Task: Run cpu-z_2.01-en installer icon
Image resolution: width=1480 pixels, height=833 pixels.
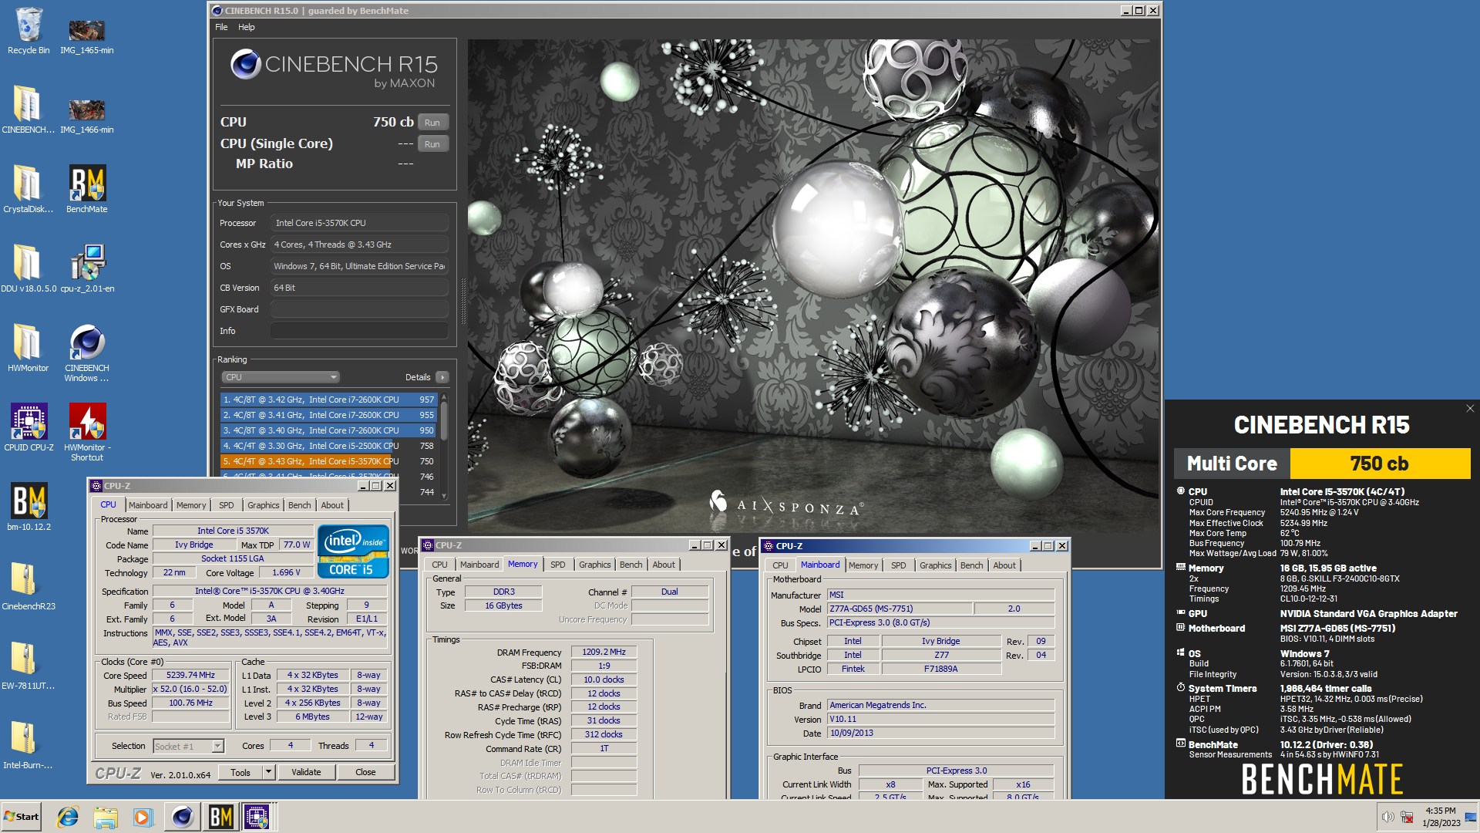Action: [86, 269]
